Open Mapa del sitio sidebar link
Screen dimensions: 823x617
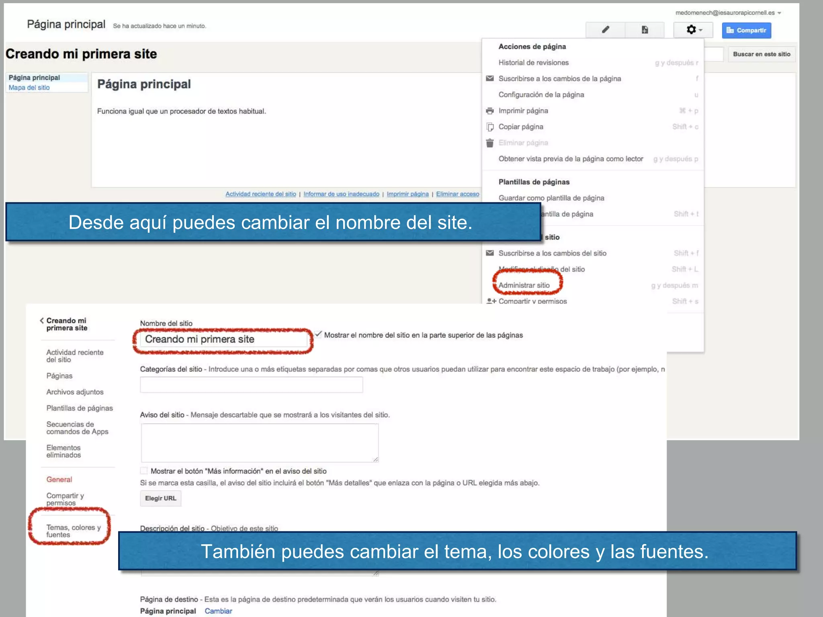(29, 88)
